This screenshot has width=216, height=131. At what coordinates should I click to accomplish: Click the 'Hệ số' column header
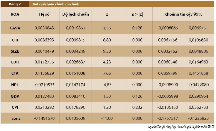44,14
